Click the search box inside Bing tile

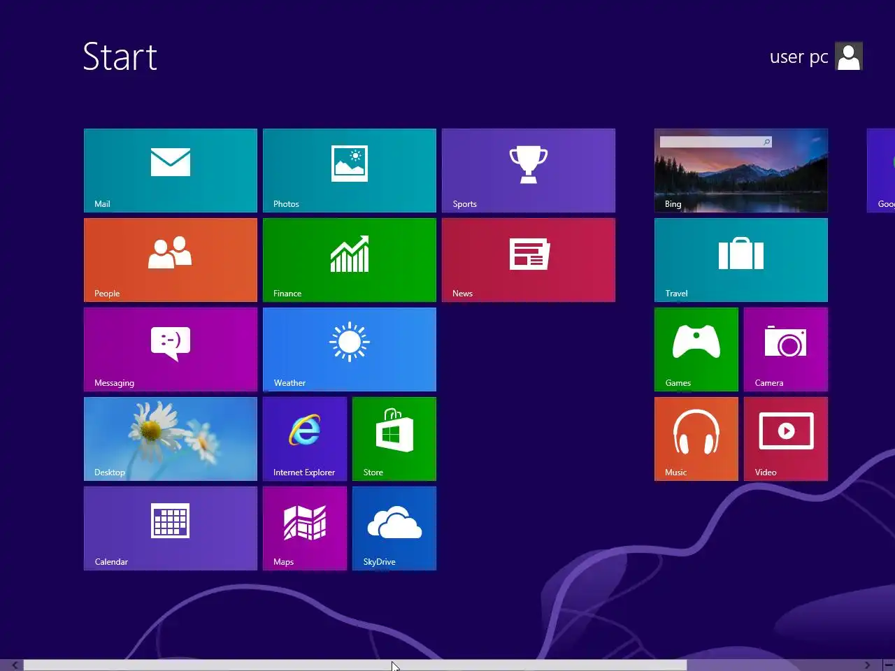pyautogui.click(x=715, y=142)
